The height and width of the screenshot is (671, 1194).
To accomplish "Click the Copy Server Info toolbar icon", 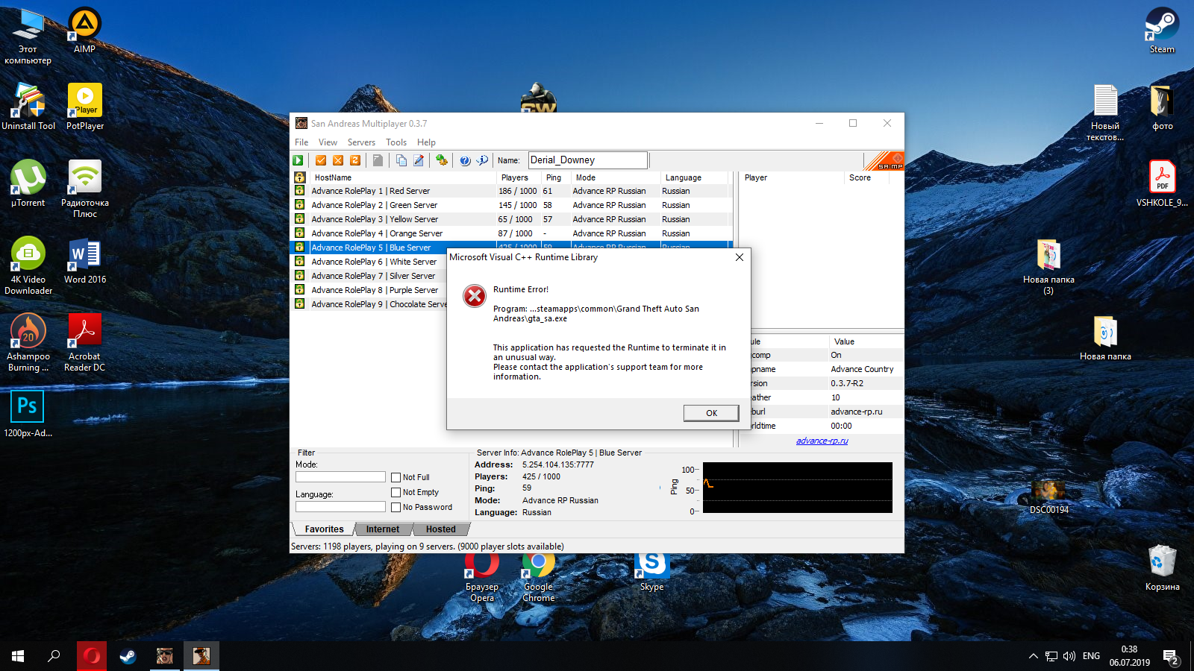I will click(x=401, y=160).
